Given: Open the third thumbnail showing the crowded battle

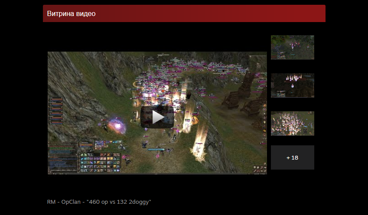Looking at the screenshot, I should coord(292,123).
